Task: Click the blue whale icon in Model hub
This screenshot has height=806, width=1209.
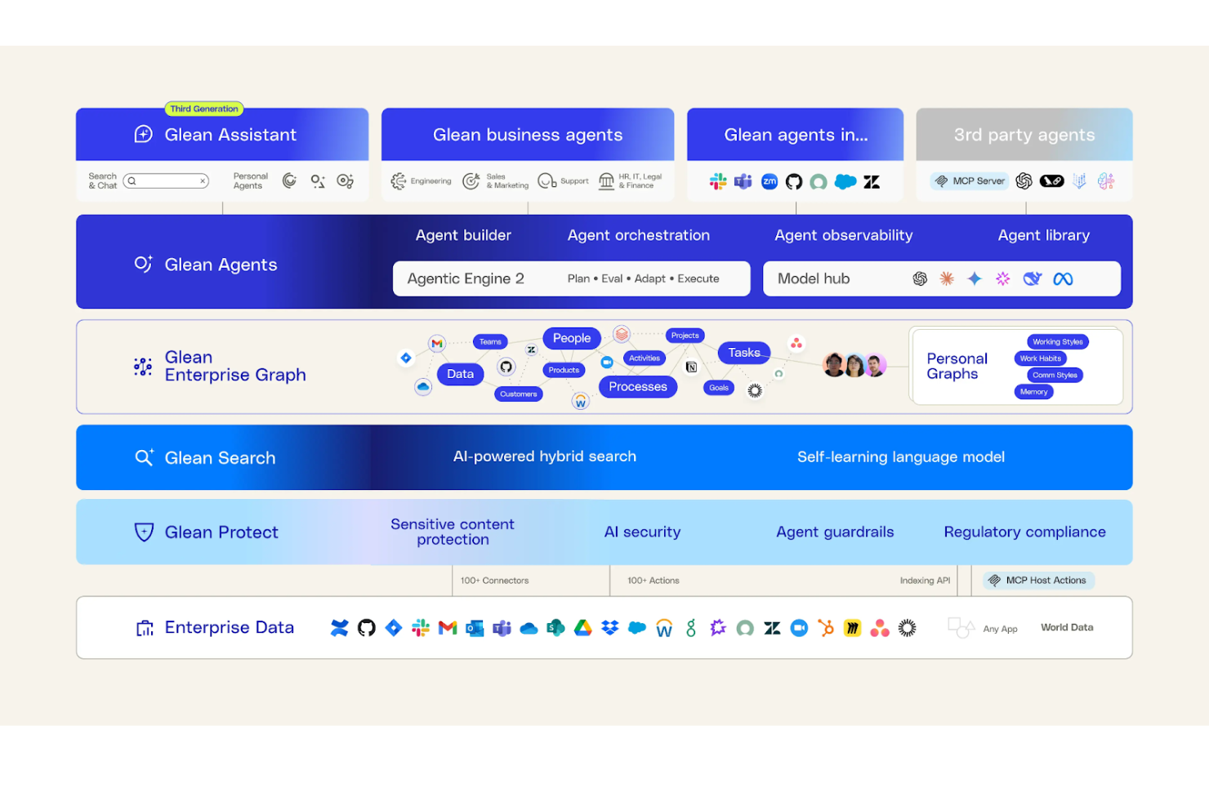Action: click(x=1033, y=279)
